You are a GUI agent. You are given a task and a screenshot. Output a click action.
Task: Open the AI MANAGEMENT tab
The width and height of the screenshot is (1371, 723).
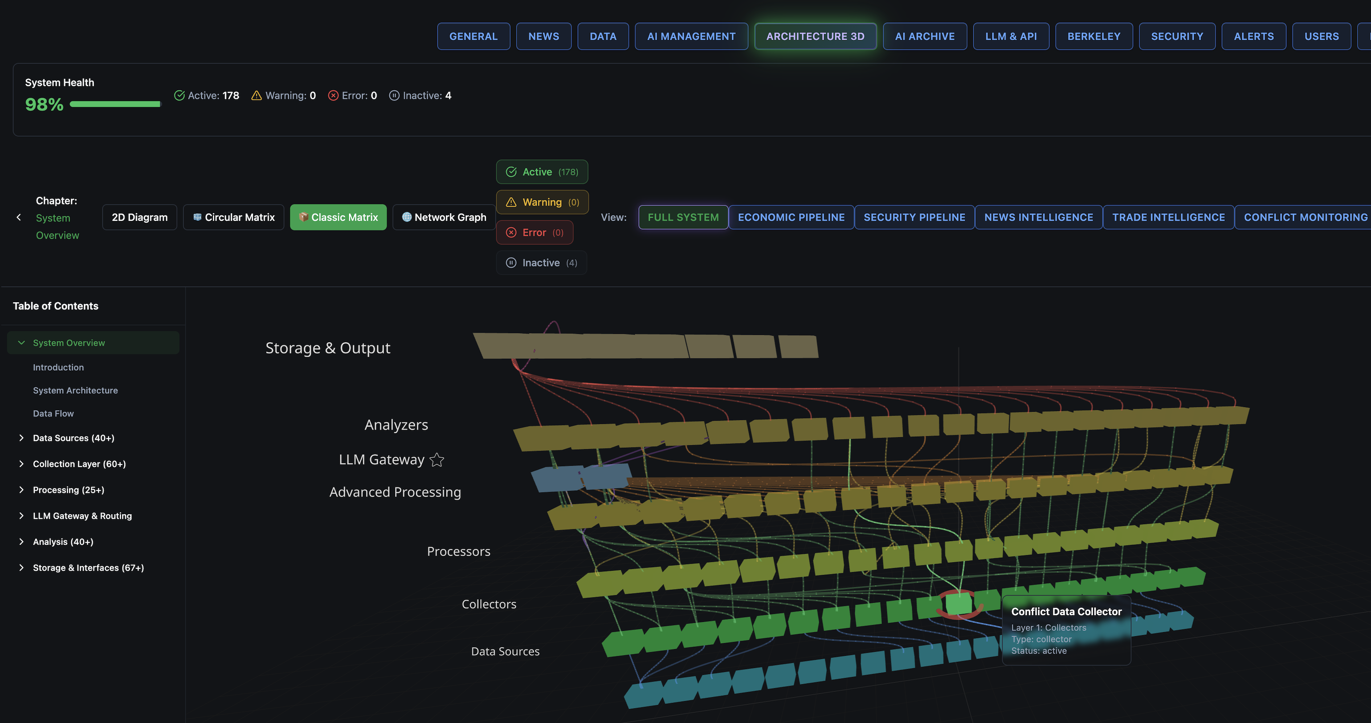tap(691, 36)
